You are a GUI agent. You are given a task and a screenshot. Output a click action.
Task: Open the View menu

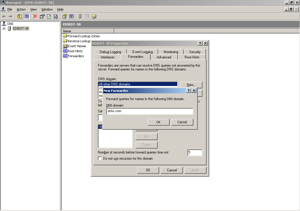33,9
